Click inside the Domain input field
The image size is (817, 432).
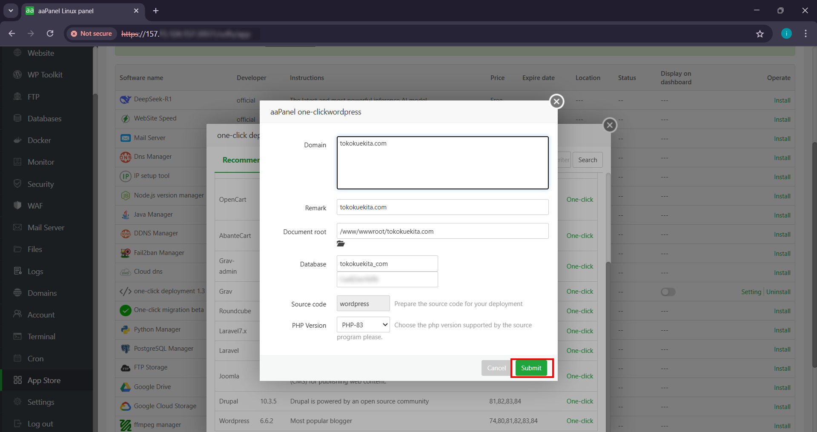tap(442, 163)
